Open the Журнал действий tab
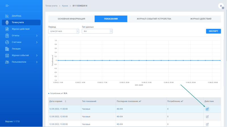This screenshot has height=127, width=227. [201, 19]
